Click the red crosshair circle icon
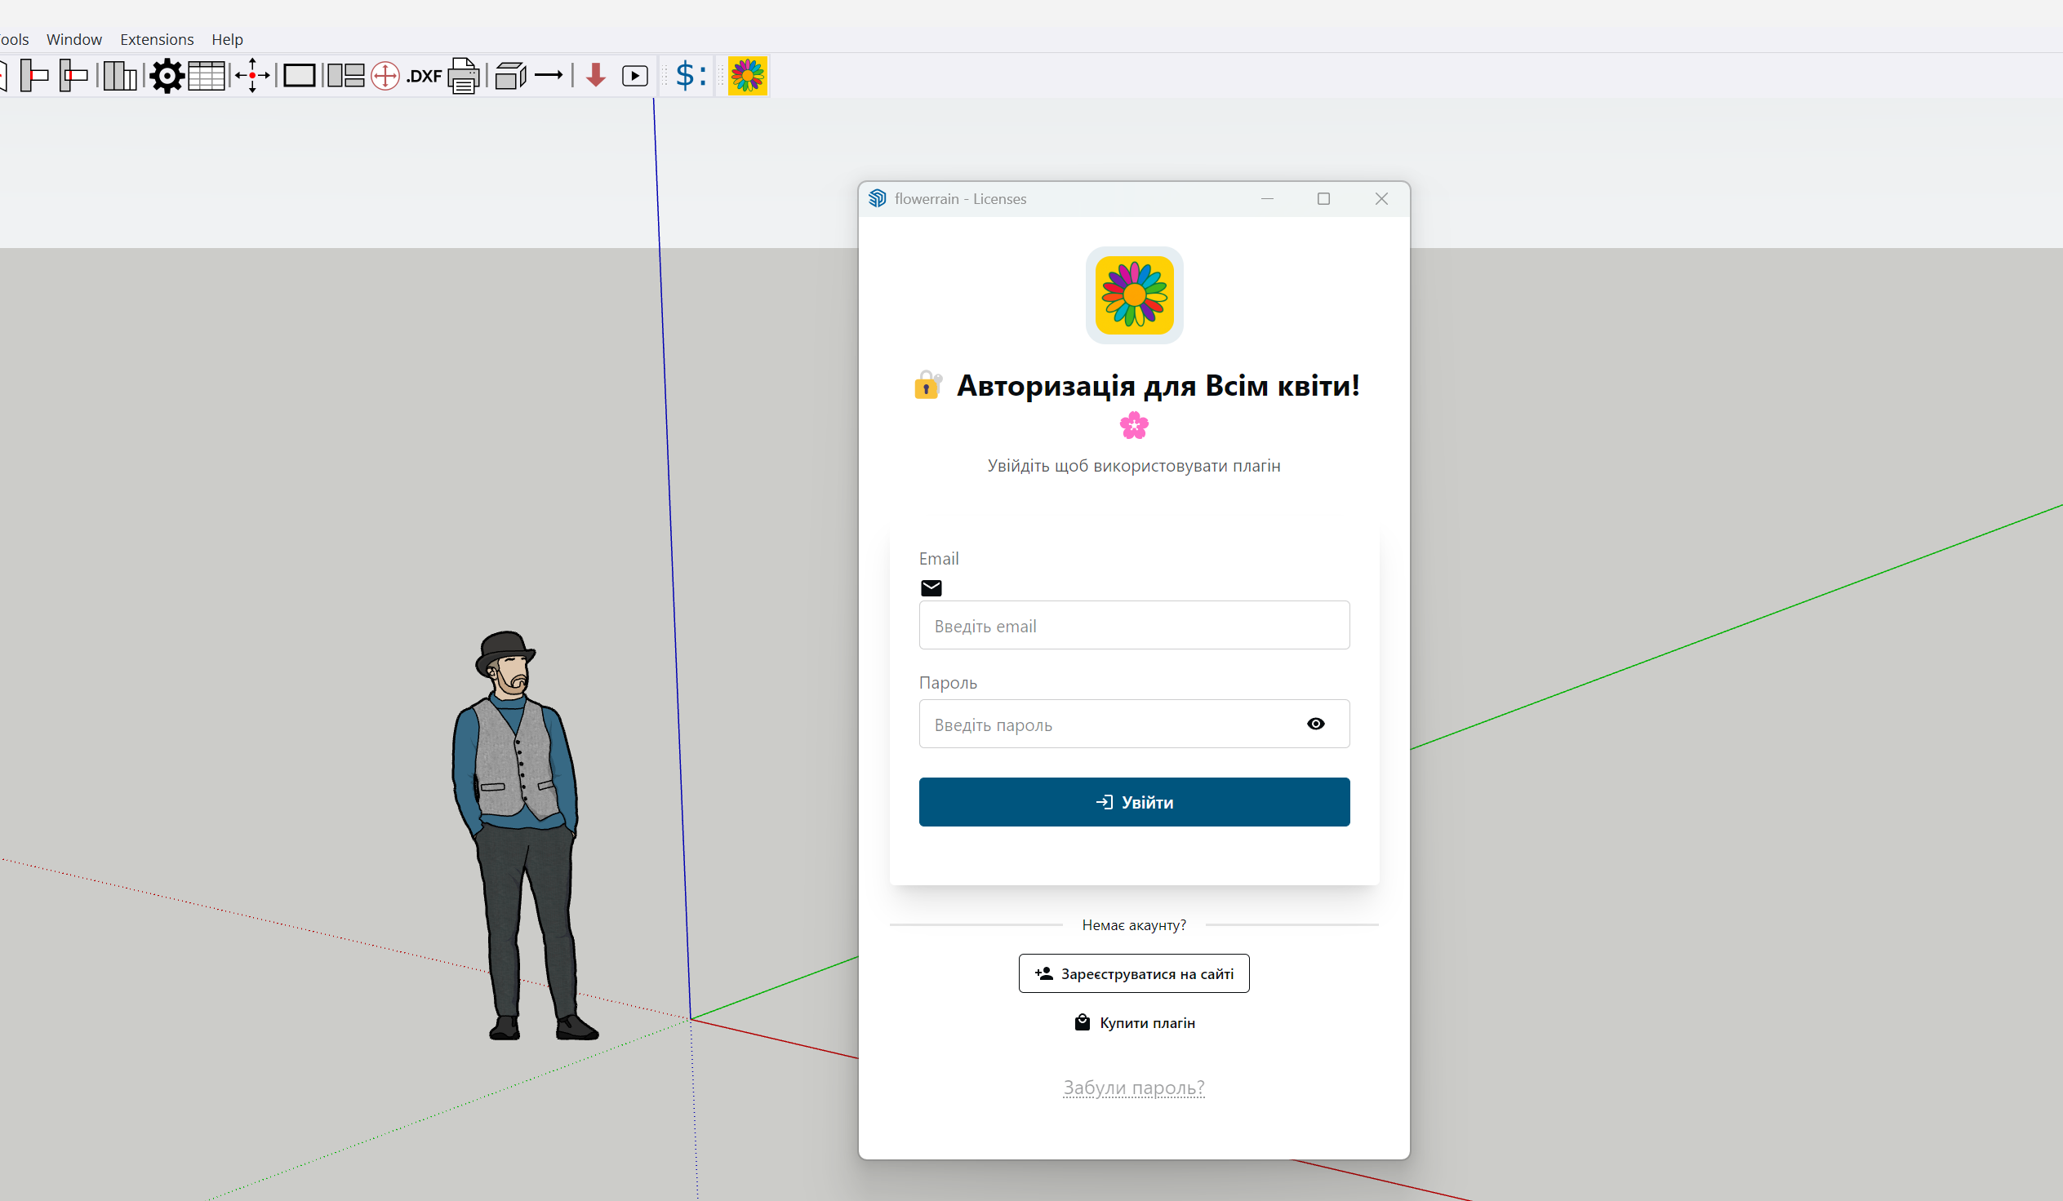The image size is (2063, 1201). (x=385, y=76)
